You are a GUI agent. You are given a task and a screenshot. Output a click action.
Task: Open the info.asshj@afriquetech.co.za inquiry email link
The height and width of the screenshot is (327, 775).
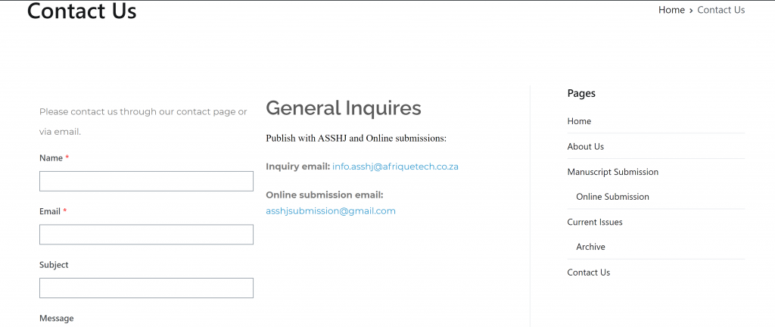coord(395,167)
